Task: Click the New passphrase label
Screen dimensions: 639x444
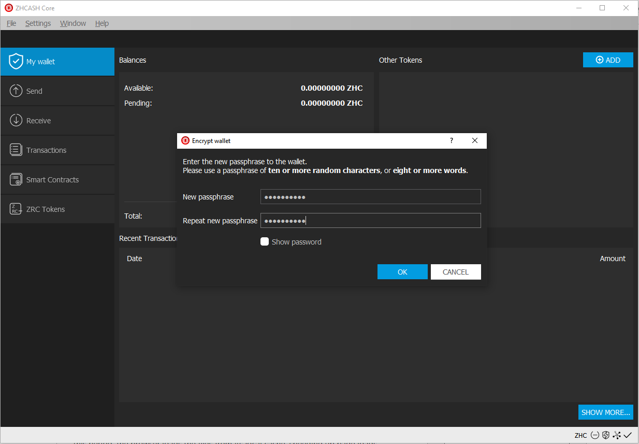Action: coord(208,197)
